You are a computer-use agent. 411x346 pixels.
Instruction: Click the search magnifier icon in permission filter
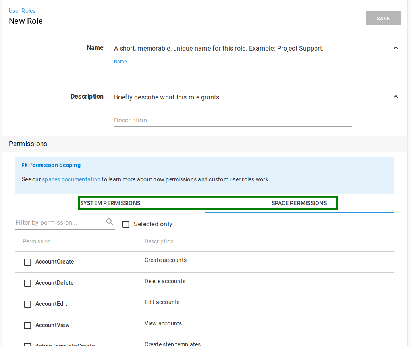[x=110, y=222]
